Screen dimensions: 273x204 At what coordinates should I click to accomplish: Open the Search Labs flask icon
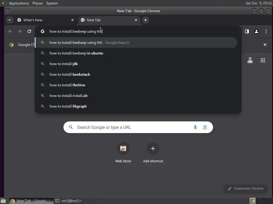(x=250, y=60)
